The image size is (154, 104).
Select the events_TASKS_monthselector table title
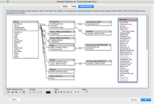coord(61,32)
